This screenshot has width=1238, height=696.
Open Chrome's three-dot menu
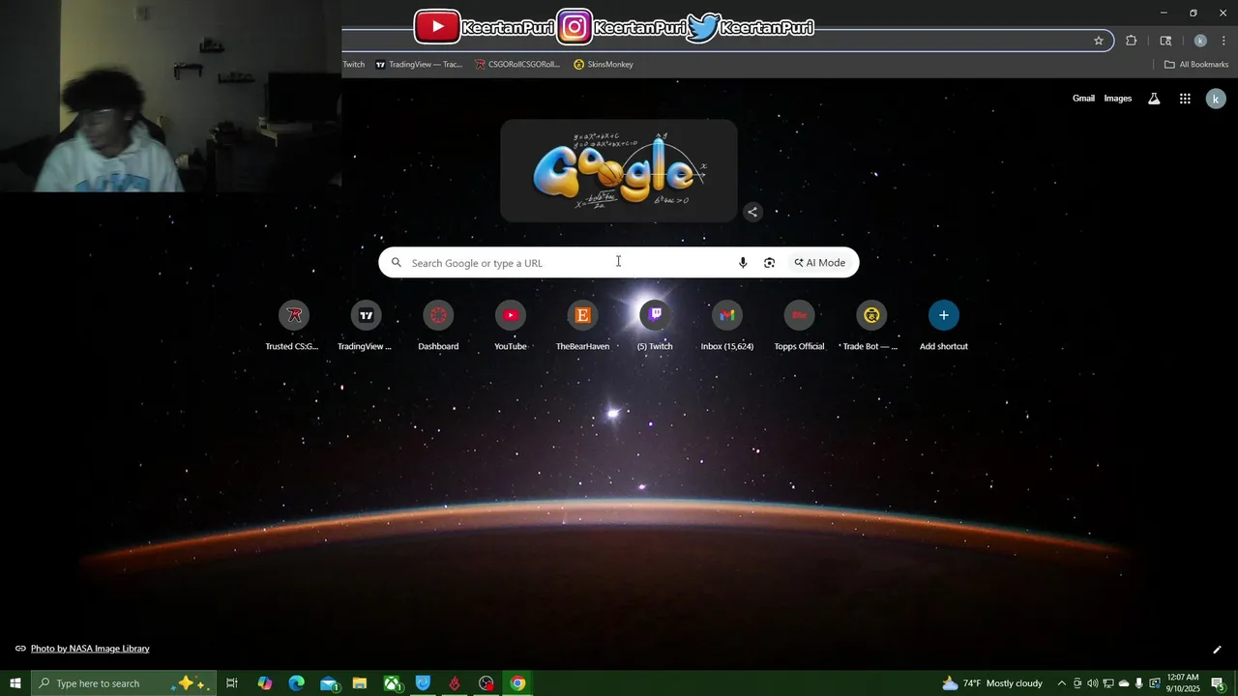pos(1223,41)
